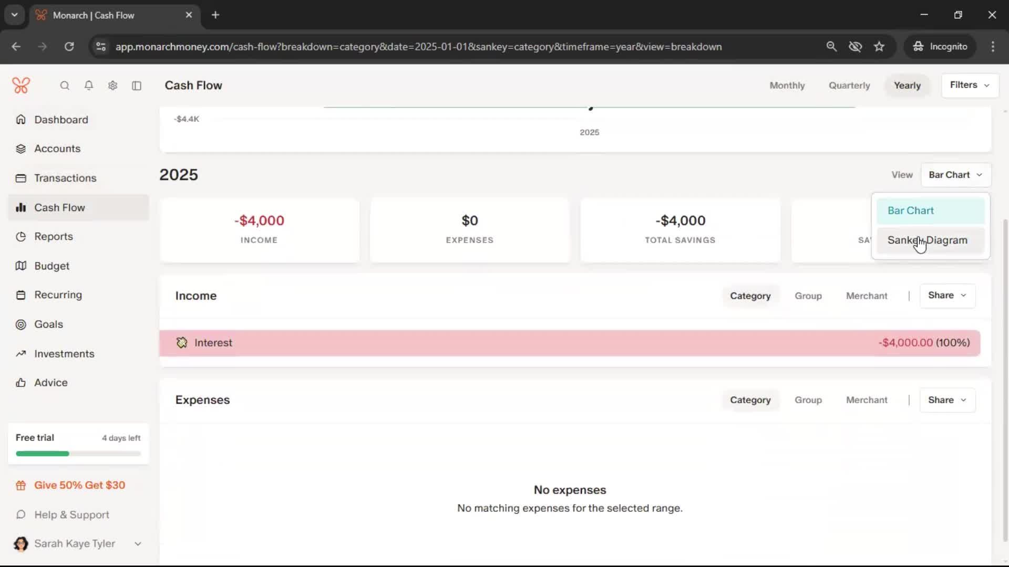Open settings gear icon in app header
Viewport: 1009px width, 567px height.
[x=112, y=86]
